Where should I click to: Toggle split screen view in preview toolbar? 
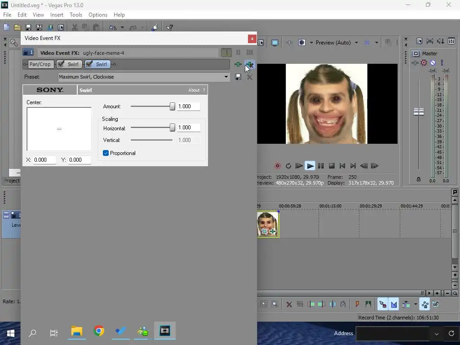pos(301,43)
